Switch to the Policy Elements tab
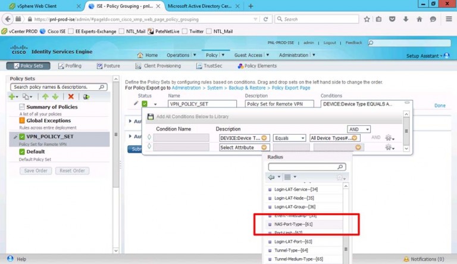 [x=257, y=66]
